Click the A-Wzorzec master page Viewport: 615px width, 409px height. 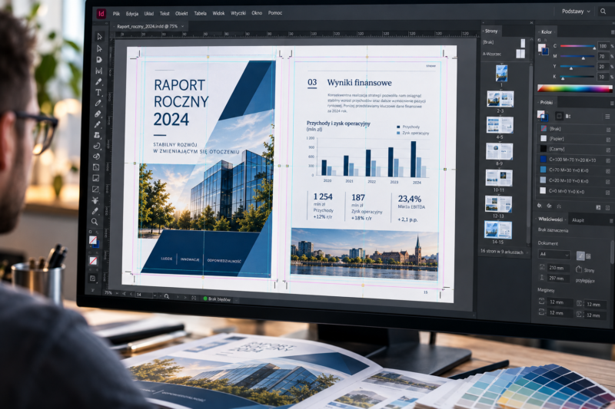pyautogui.click(x=504, y=54)
